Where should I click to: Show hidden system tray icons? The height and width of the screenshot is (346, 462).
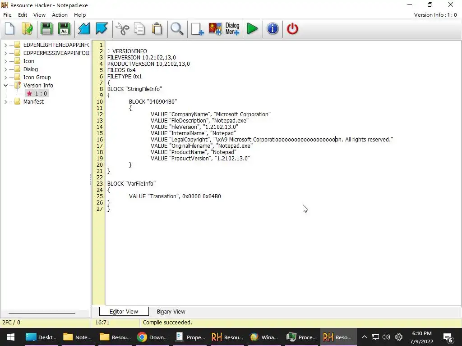point(365,337)
